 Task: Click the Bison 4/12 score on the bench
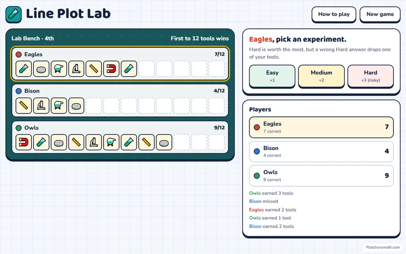219,91
